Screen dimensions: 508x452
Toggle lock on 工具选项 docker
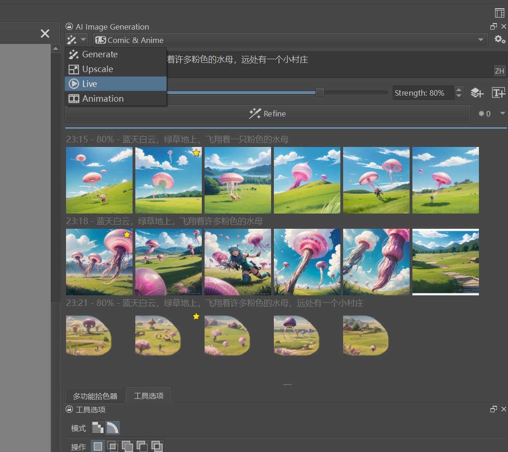point(69,409)
